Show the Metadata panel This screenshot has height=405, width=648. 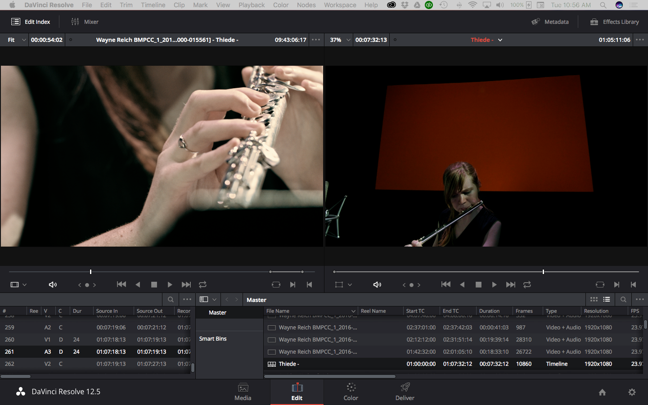(x=550, y=22)
